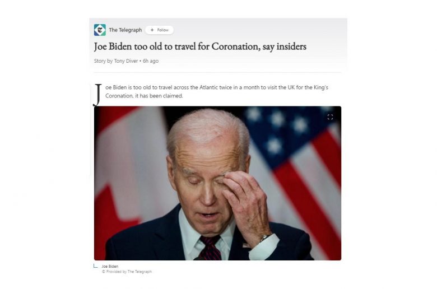
Task: Click the text 'Coronation, it has been claimed'
Action: coord(144,96)
